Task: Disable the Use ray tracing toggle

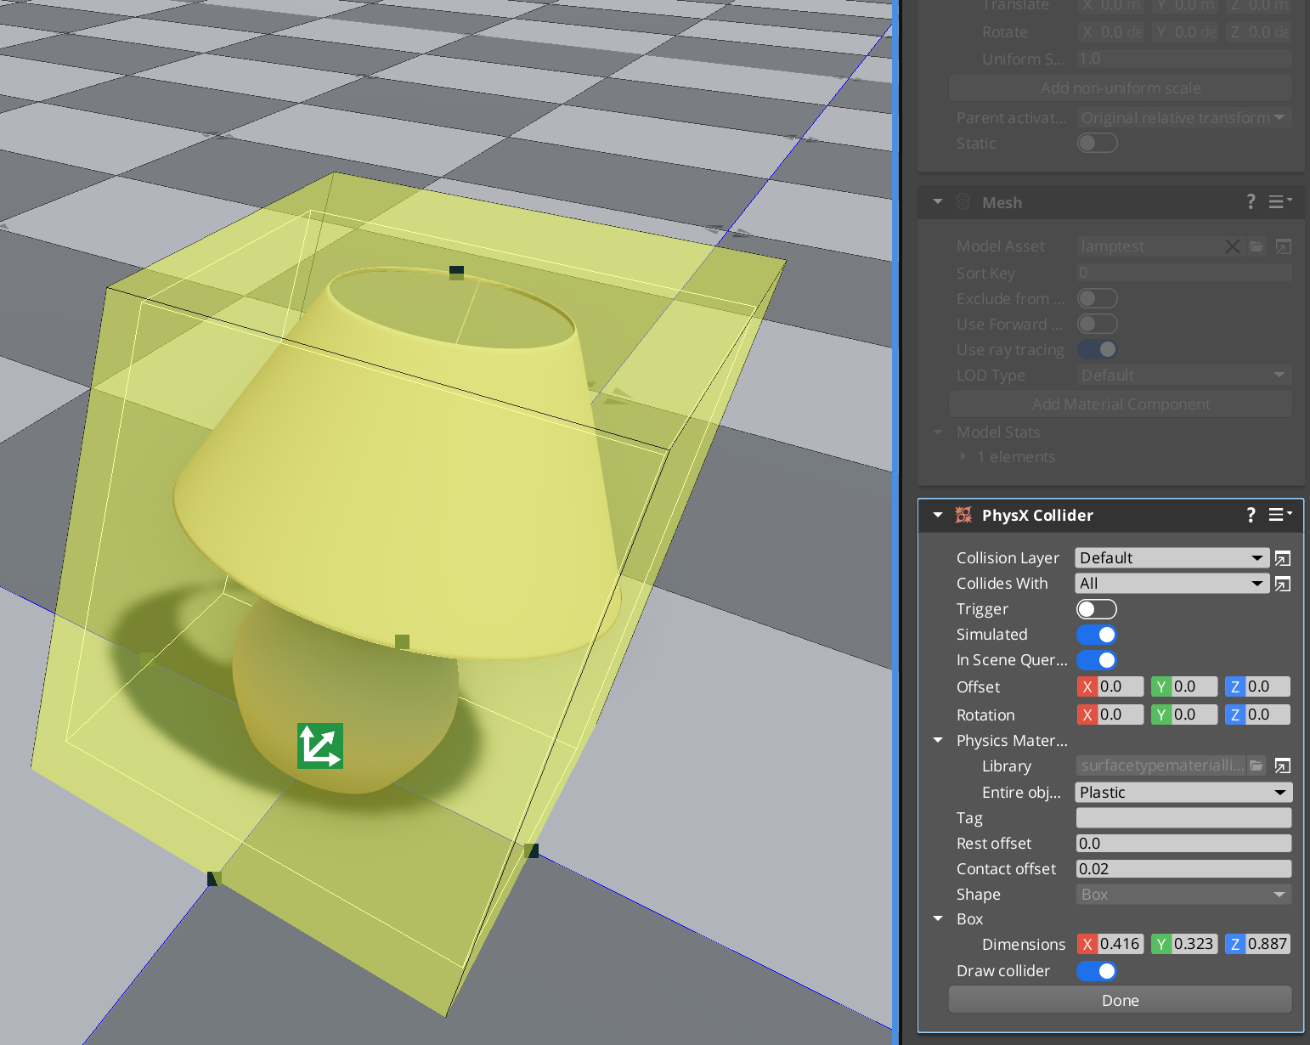Action: click(x=1097, y=349)
